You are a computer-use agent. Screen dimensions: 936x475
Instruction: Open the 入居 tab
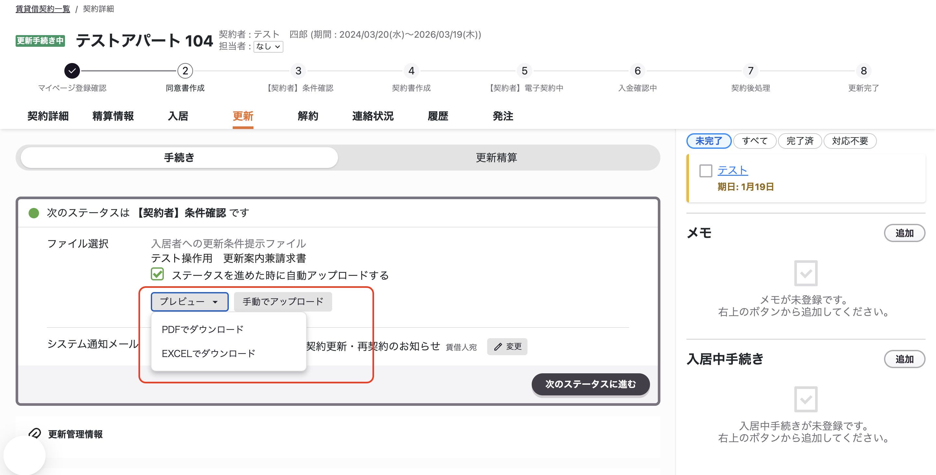click(x=178, y=116)
